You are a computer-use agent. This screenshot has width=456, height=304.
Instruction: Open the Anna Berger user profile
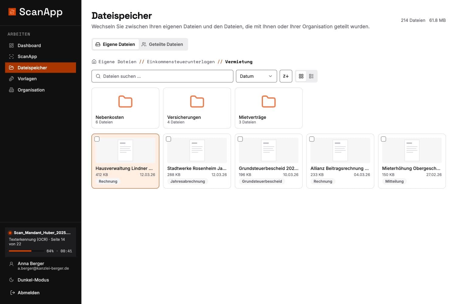(40, 266)
